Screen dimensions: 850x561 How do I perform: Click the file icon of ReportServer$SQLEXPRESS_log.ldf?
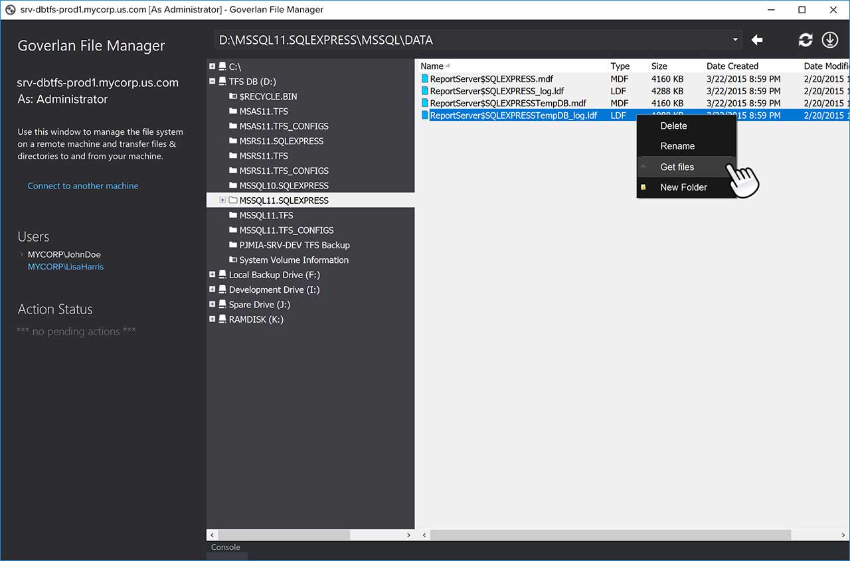tap(425, 91)
